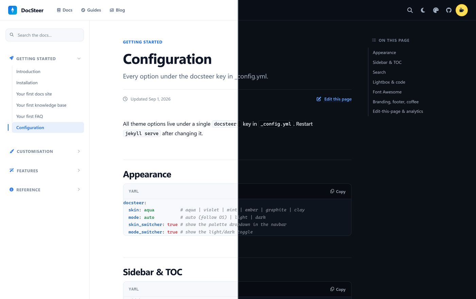Screen dimensions: 476x299
Task: Click the brush icon beside Customisation
Action: (x=12, y=151)
